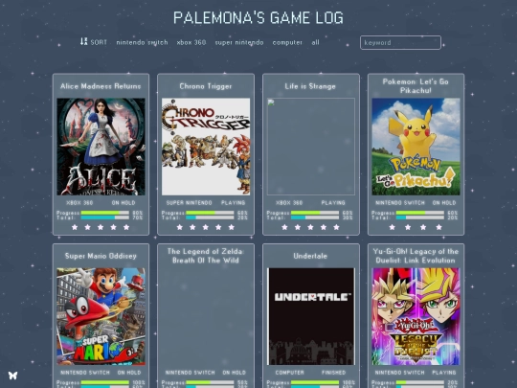
Task: Click Chrono Trigger Progress bar
Action: [x=210, y=213]
